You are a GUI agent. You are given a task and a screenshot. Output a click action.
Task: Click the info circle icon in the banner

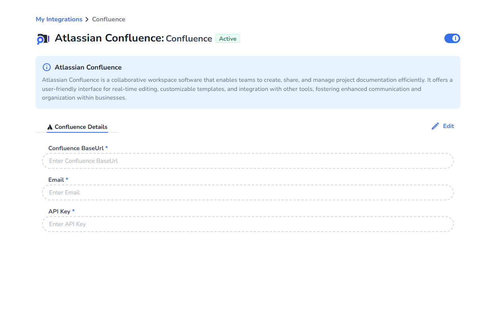[x=47, y=67]
